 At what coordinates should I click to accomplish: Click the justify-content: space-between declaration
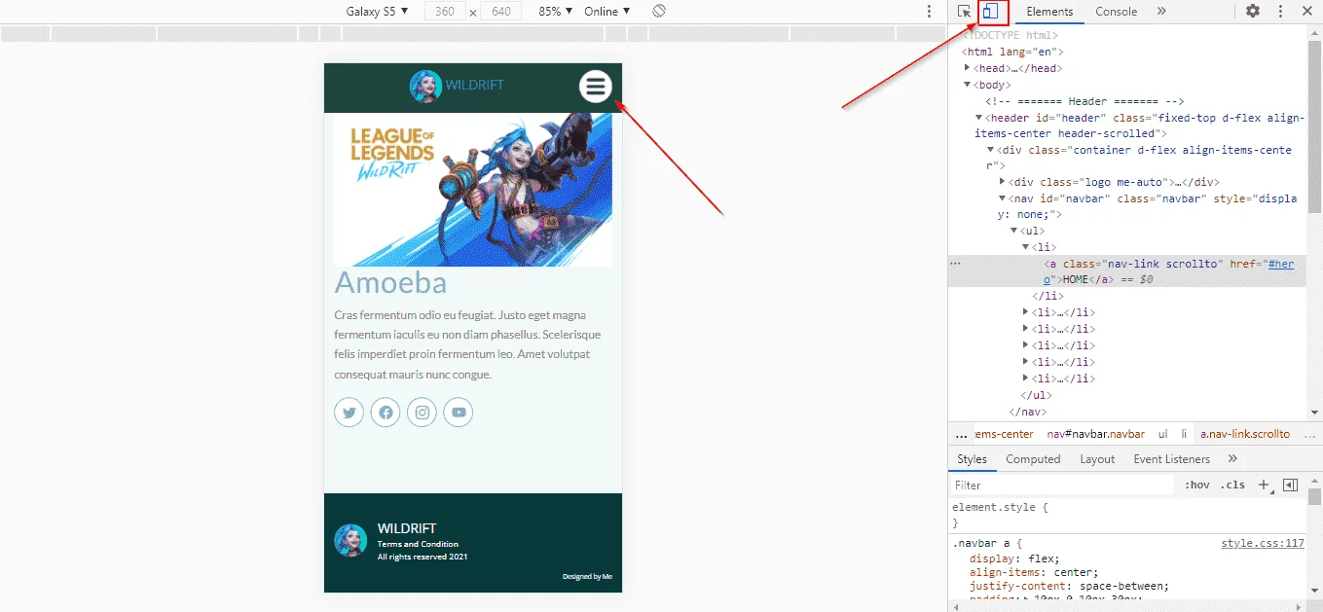[x=1069, y=586]
